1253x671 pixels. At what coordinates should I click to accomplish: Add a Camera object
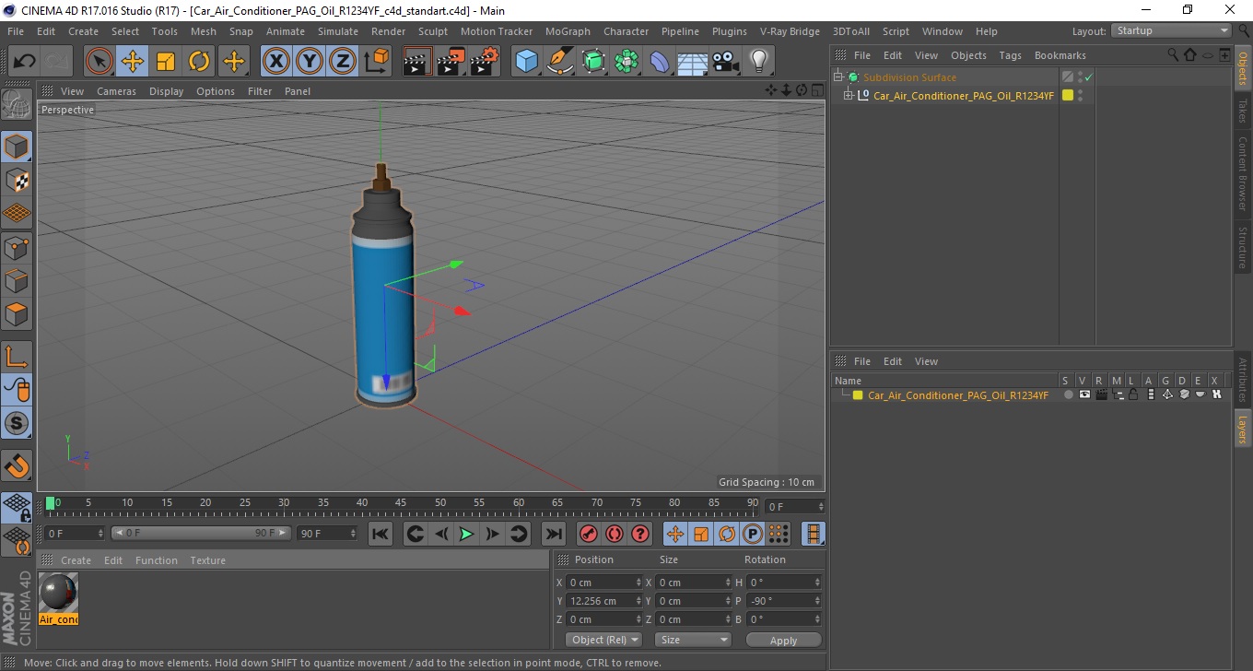click(x=726, y=62)
